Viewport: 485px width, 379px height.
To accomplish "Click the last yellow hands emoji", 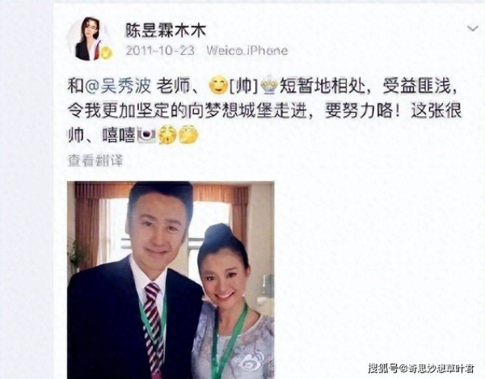I will [188, 135].
